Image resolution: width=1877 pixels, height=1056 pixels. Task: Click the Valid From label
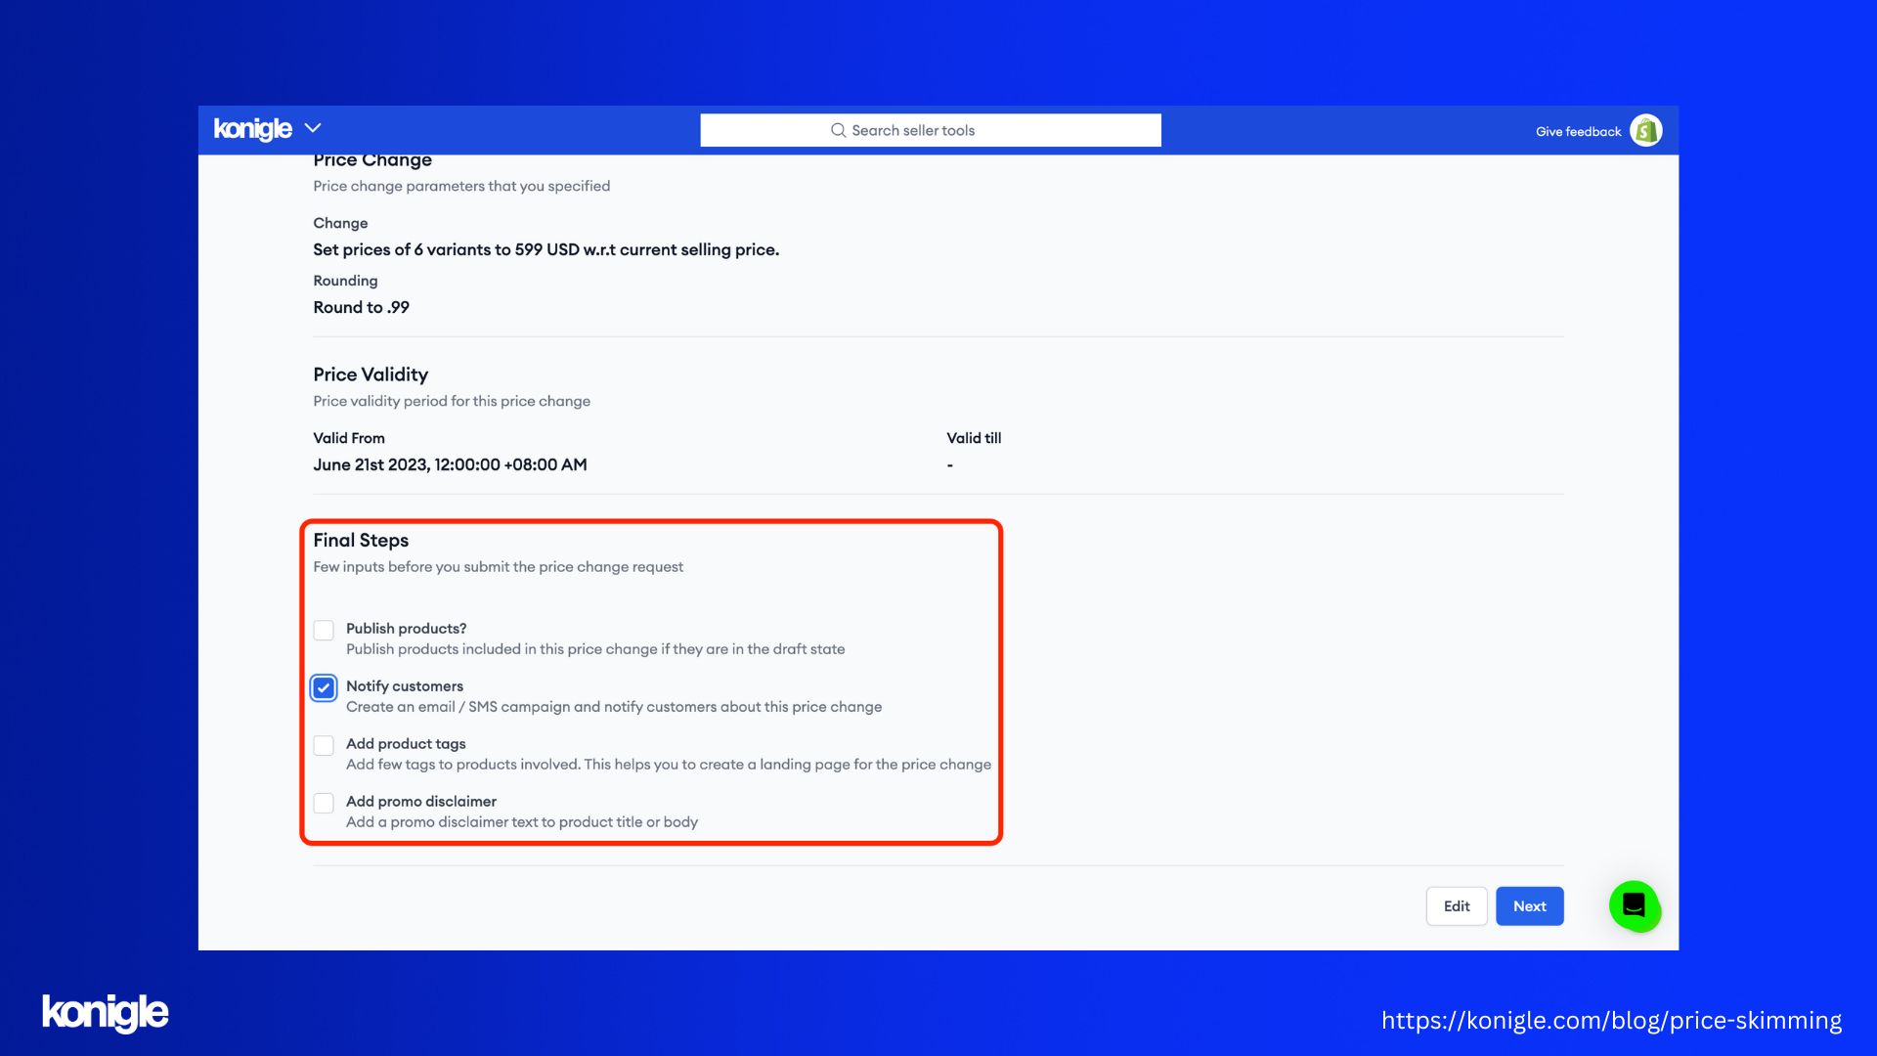tap(349, 438)
